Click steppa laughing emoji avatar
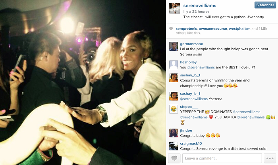The height and width of the screenshot is (165, 278). coord(174,109)
